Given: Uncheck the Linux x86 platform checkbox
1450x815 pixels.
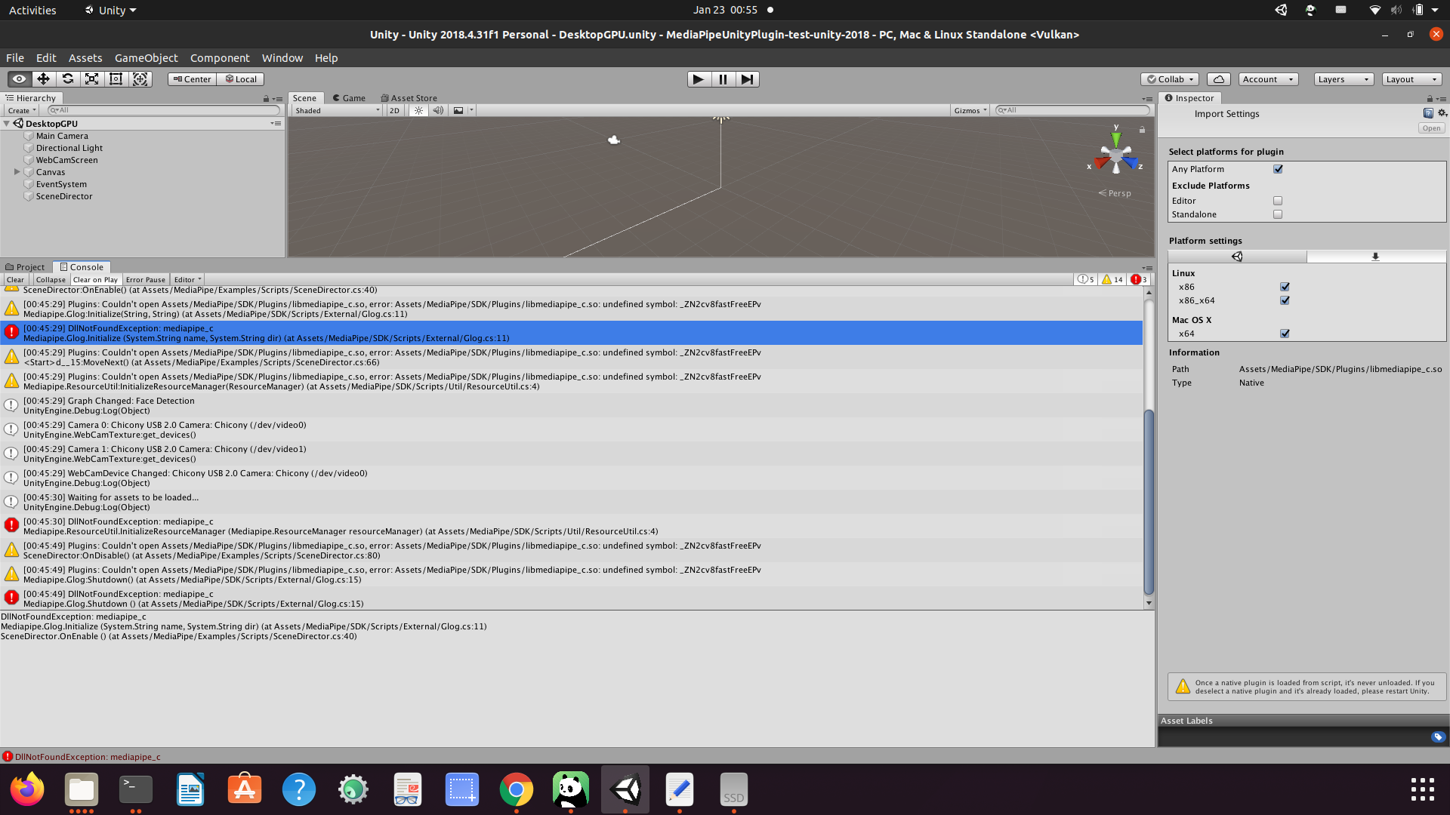Looking at the screenshot, I should coord(1285,287).
